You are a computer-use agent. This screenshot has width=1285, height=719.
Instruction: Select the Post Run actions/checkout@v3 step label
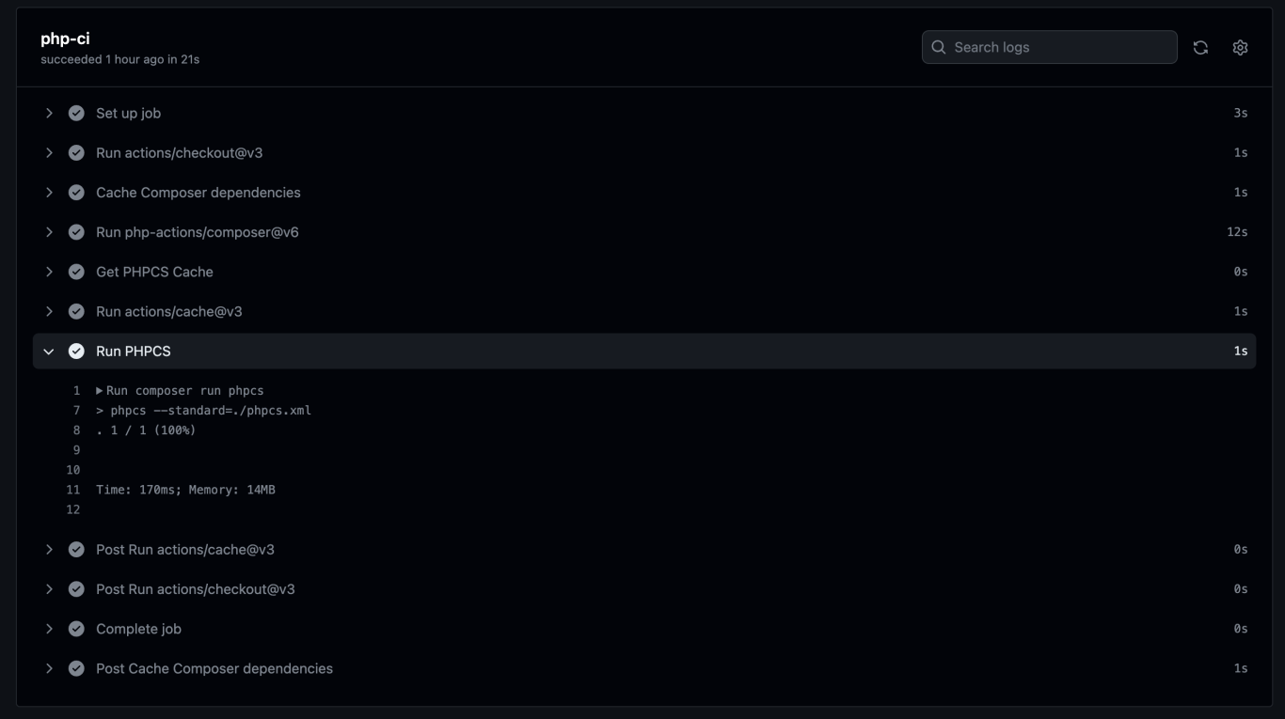196,589
